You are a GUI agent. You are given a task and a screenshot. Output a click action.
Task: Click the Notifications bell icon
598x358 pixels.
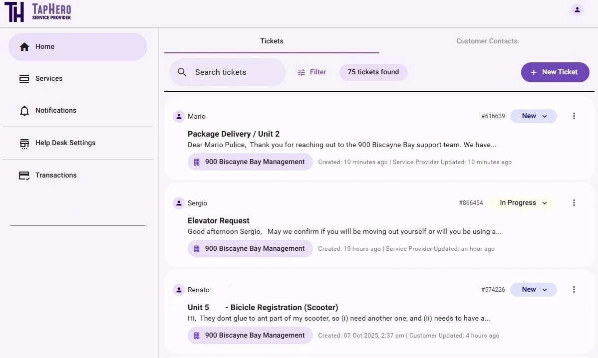tap(24, 111)
